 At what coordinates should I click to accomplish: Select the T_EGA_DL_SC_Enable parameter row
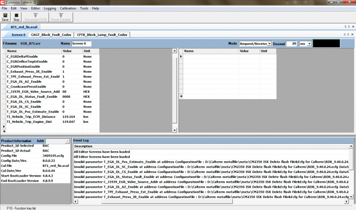tap(51, 107)
